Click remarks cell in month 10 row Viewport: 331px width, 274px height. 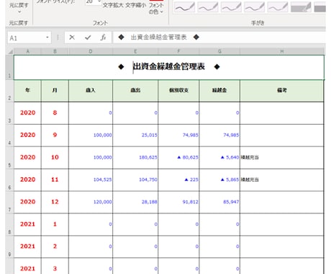(282, 157)
